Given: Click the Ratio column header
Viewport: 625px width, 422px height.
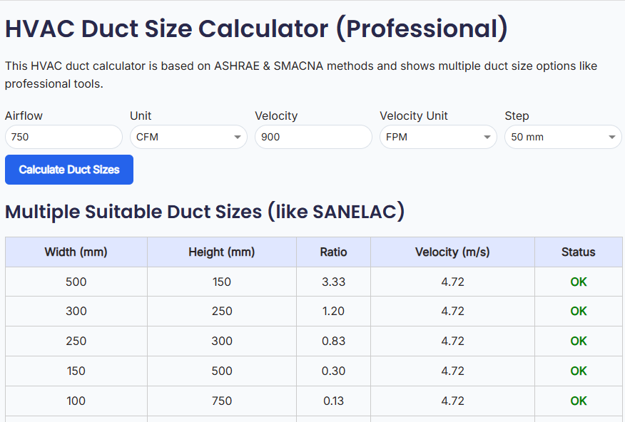Looking at the screenshot, I should [332, 252].
